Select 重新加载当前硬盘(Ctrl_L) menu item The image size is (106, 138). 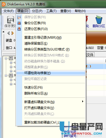tap(51, 122)
